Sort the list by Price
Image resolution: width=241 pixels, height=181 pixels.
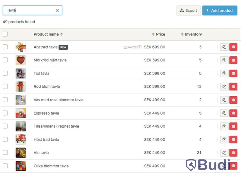[158, 34]
